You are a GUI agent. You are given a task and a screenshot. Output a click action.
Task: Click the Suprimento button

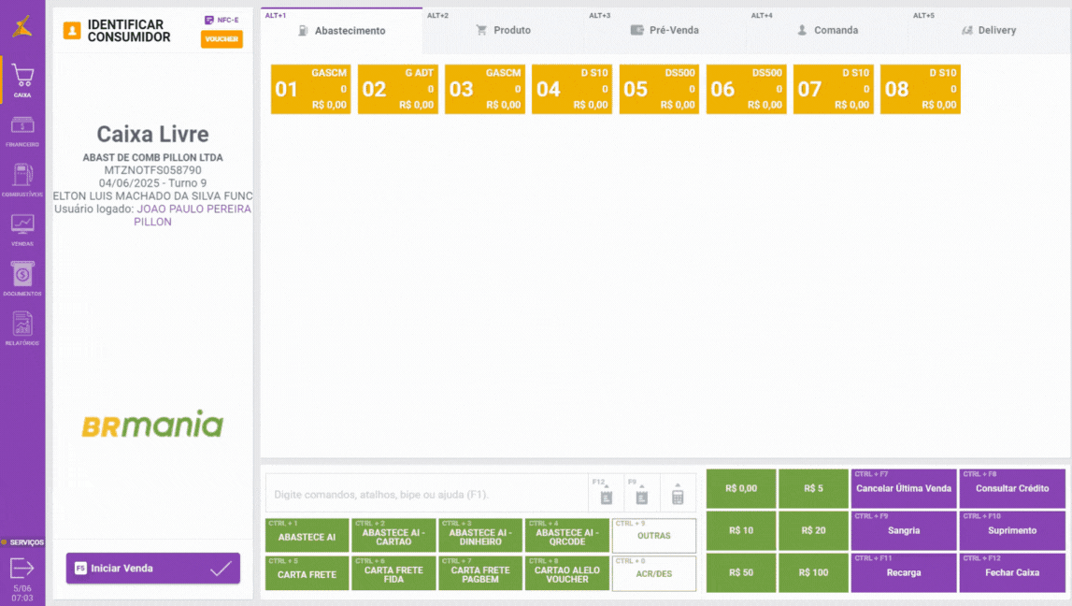pos(1012,530)
